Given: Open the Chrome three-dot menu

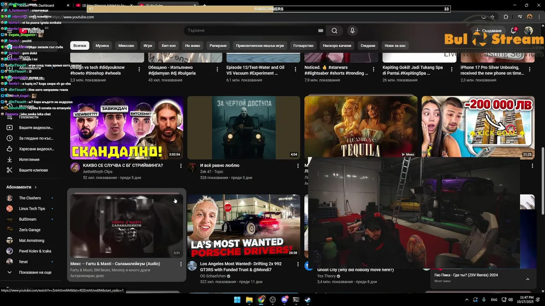Looking at the screenshot, I should 539,17.
